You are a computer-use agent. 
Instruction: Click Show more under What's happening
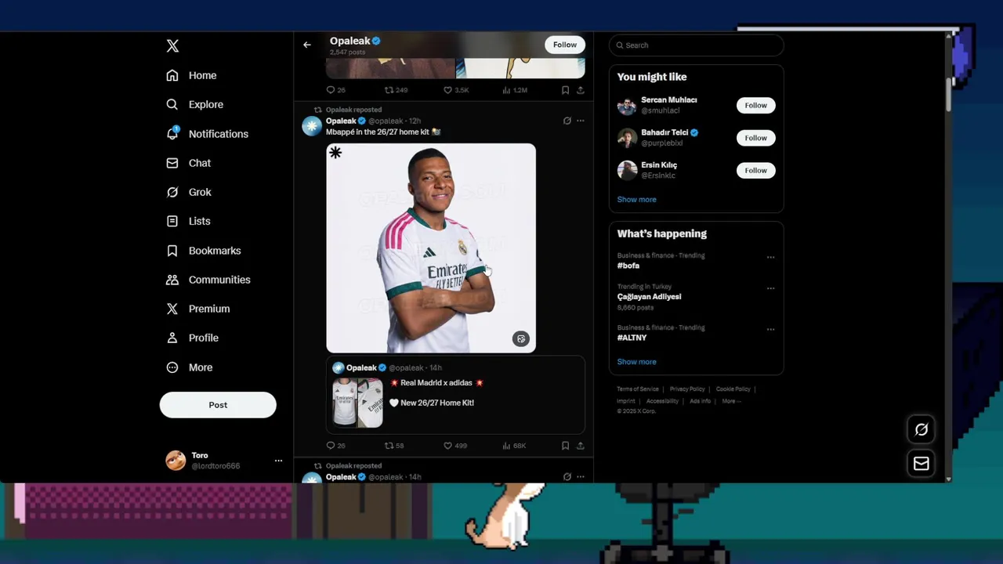tap(636, 362)
